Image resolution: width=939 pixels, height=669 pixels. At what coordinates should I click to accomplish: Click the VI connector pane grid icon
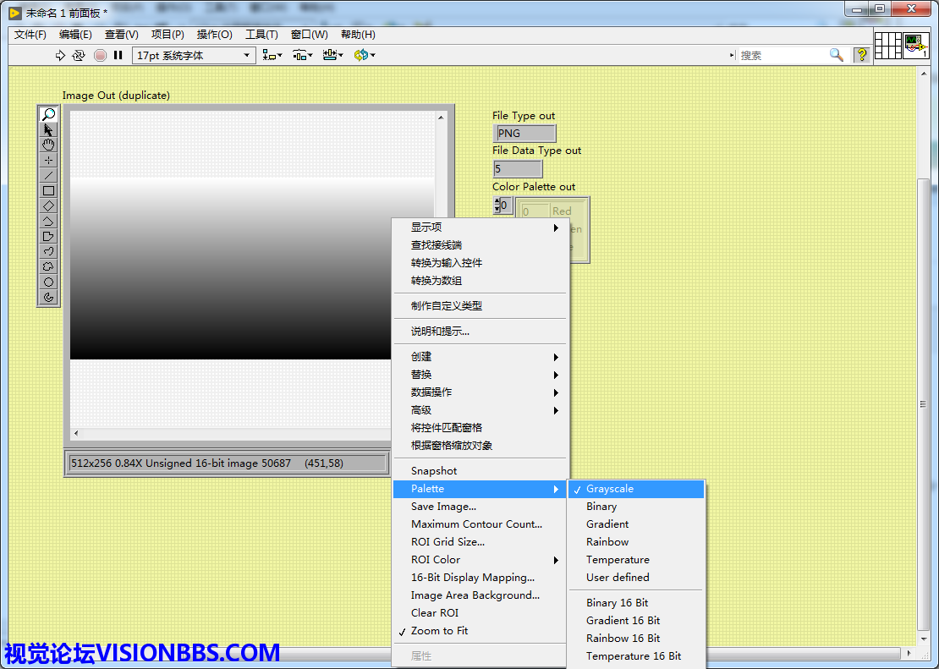point(887,46)
